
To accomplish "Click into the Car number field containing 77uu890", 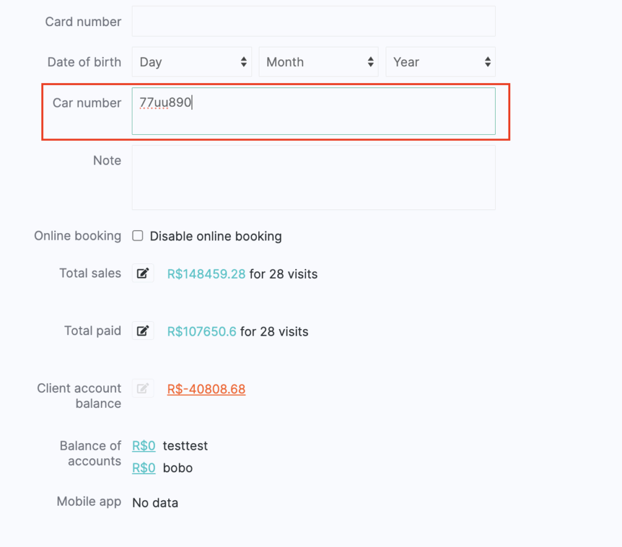I will (x=313, y=111).
